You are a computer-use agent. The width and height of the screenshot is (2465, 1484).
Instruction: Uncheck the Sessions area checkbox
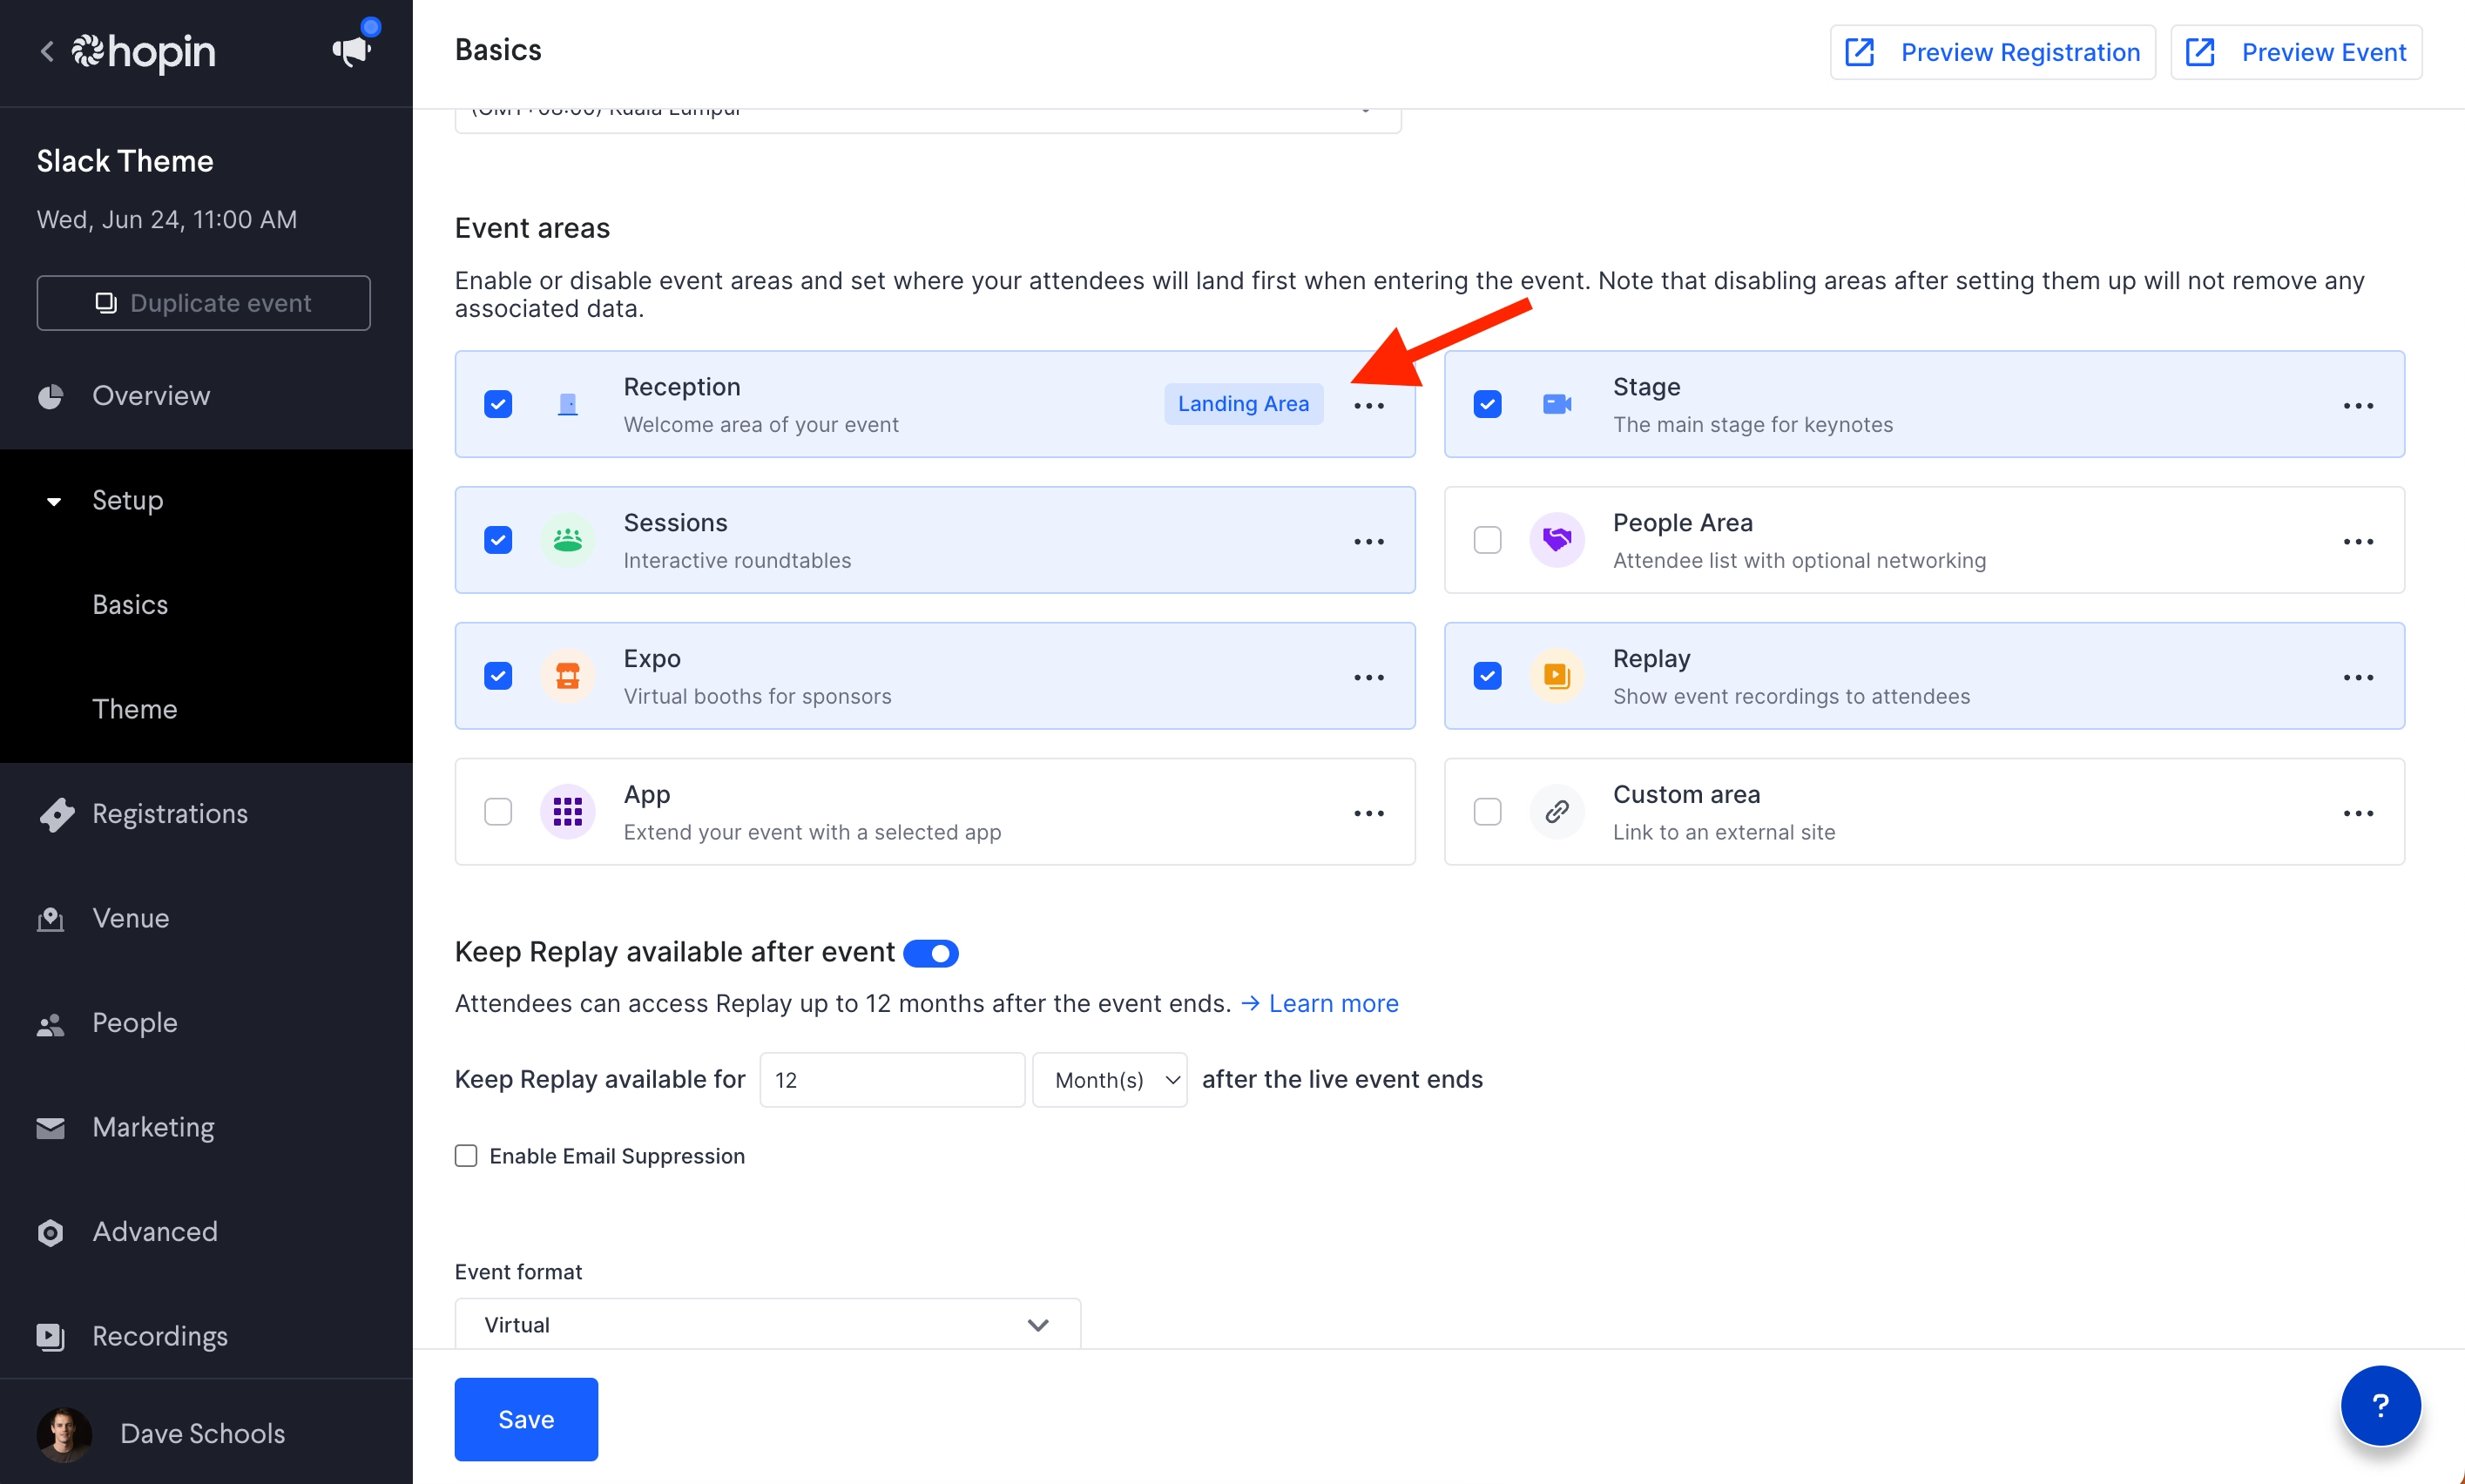point(498,540)
